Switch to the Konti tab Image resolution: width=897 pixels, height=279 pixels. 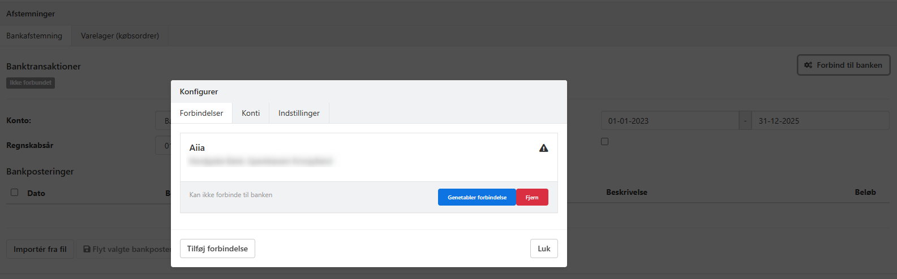coord(251,113)
